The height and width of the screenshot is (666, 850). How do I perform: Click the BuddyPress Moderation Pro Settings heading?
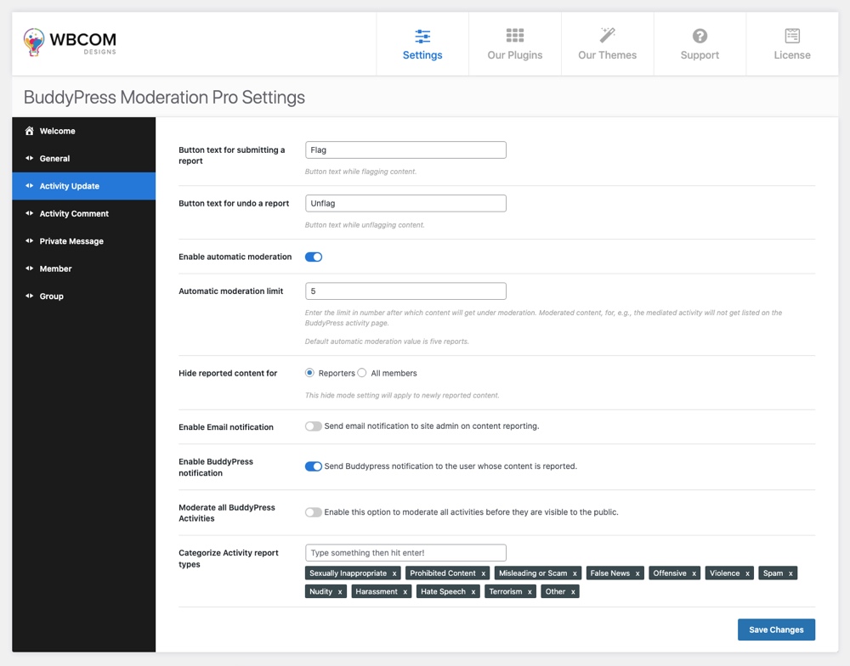164,98
